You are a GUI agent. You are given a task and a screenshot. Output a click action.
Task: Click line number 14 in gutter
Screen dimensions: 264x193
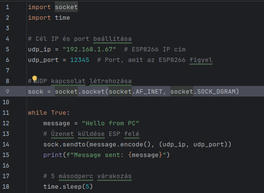coord(6,145)
